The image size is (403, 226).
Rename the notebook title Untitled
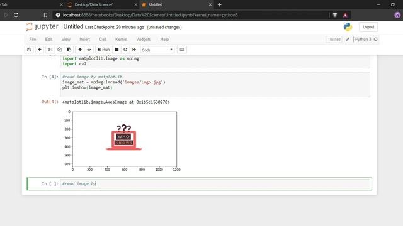[x=73, y=26]
